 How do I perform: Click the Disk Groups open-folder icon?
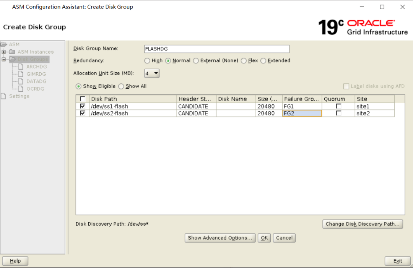click(x=13, y=59)
